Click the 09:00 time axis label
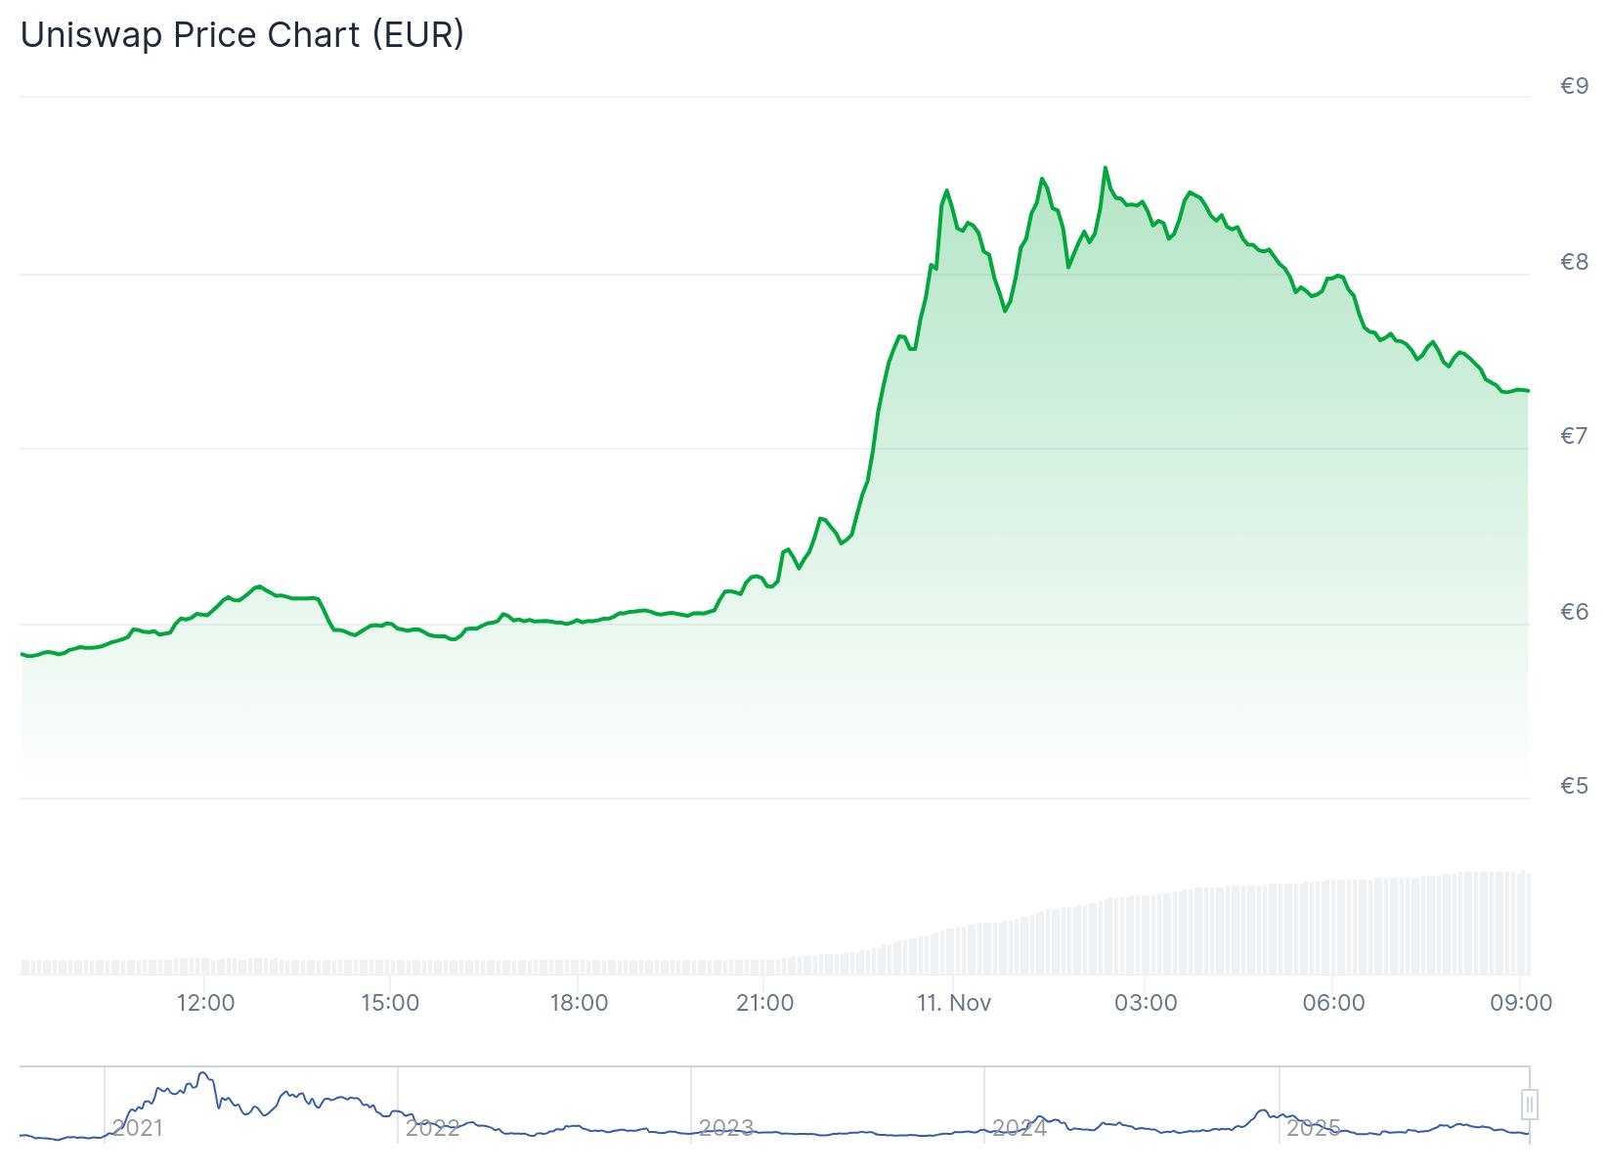 pos(1521,1003)
